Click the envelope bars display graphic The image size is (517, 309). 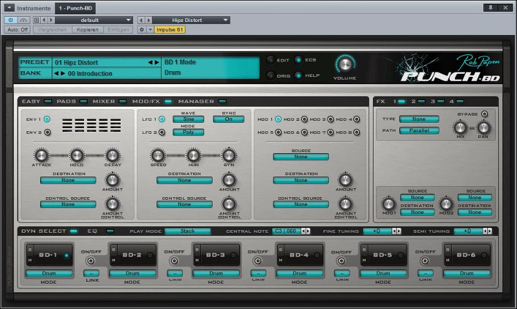[92, 125]
